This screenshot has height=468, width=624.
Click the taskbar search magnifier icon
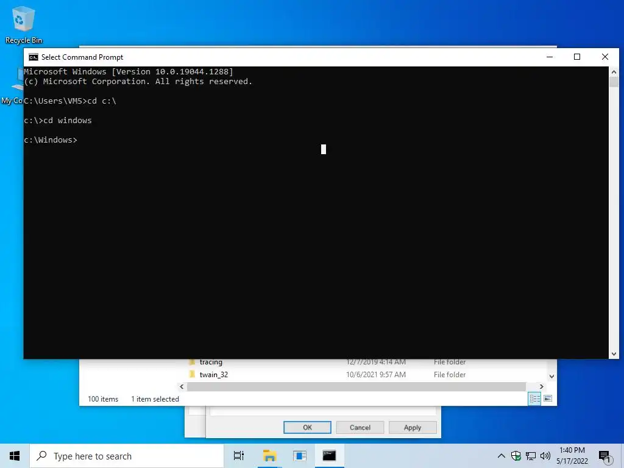click(41, 456)
